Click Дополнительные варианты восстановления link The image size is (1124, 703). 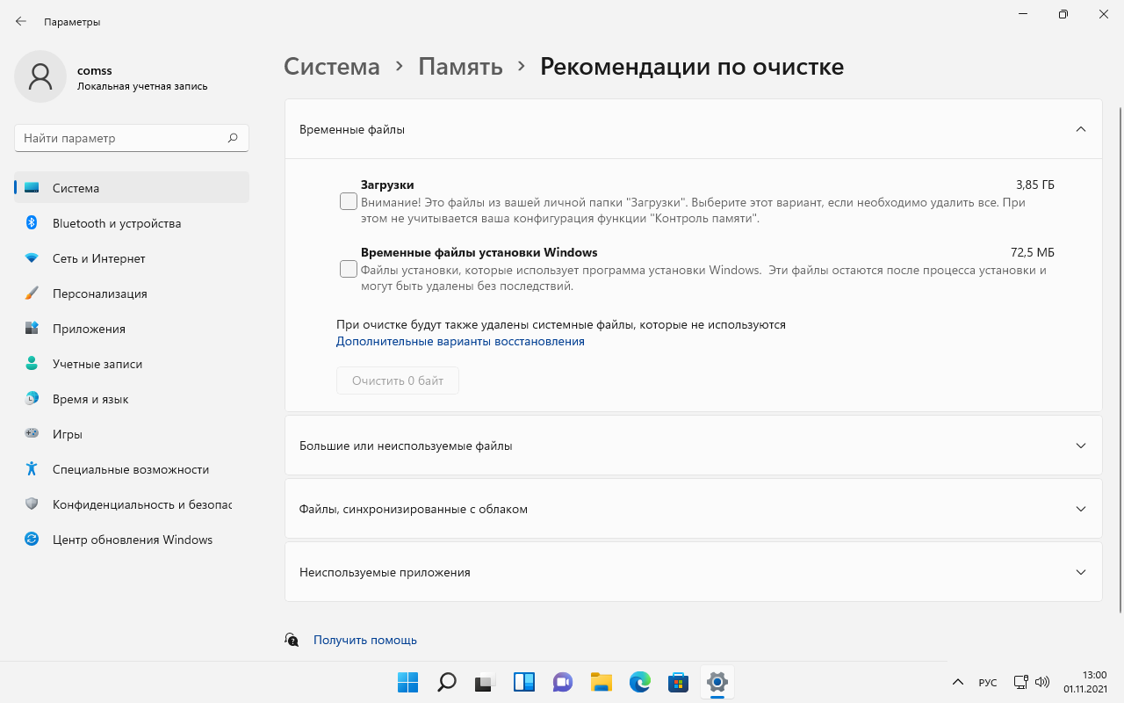tap(459, 341)
